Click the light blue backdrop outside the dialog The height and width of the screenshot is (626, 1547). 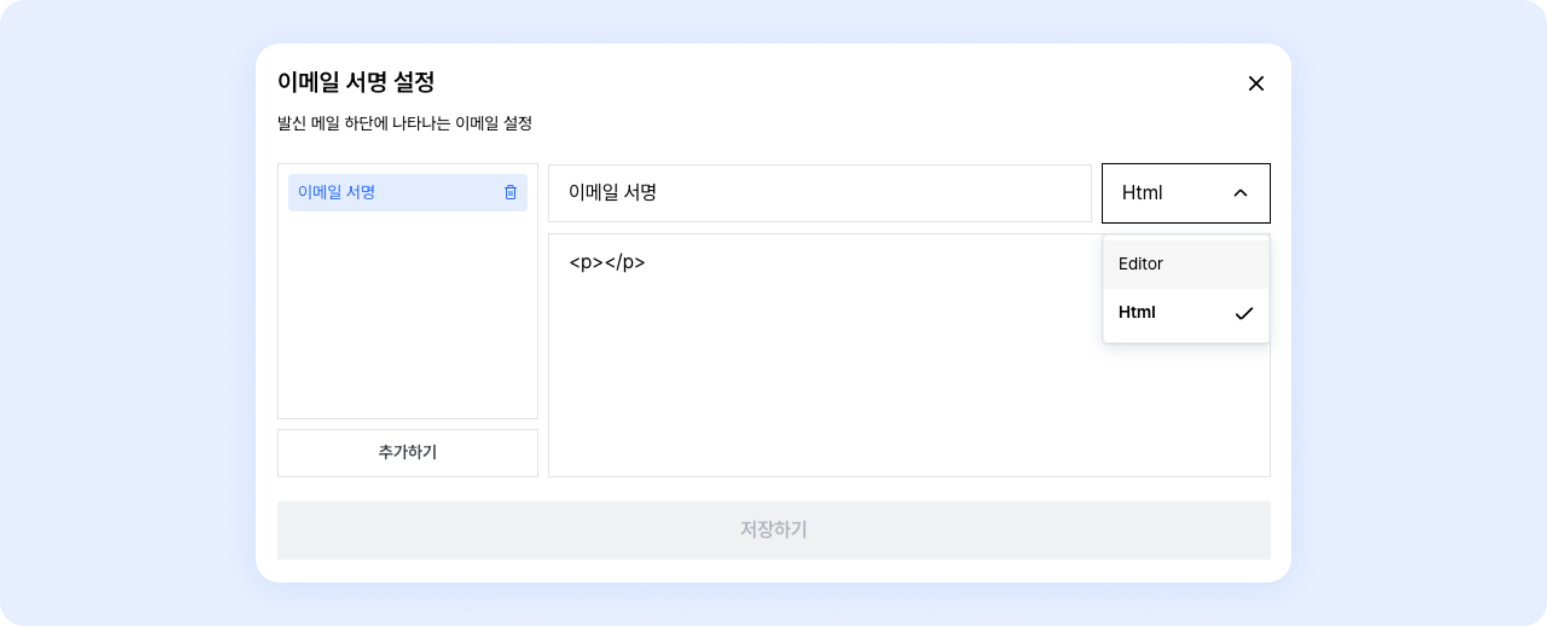pyautogui.click(x=121, y=302)
